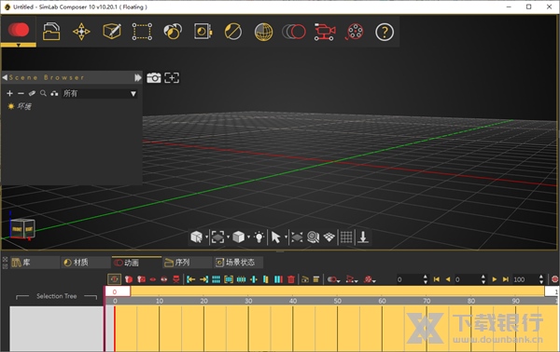This screenshot has width=560, height=352.
Task: Take a viewport snapshot with the camera icon
Action: coord(154,77)
